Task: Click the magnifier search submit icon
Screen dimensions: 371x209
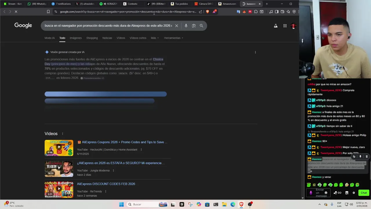Action: coord(201,26)
